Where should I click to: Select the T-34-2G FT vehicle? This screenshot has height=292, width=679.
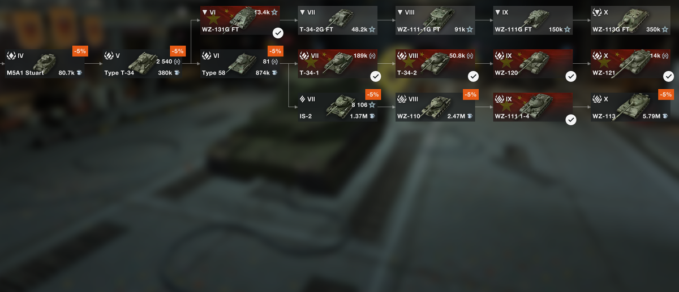click(x=338, y=20)
